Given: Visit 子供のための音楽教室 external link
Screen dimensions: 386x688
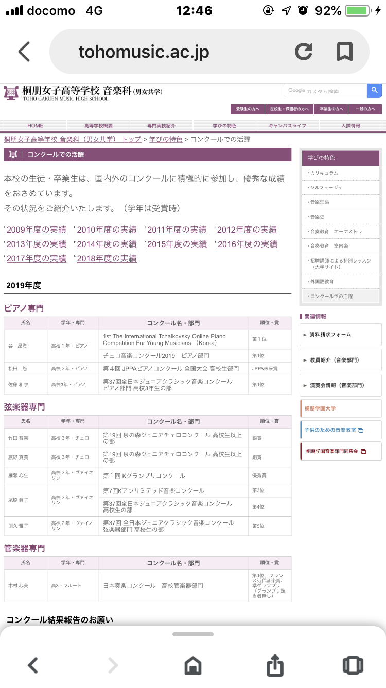Looking at the screenshot, I should tap(341, 430).
